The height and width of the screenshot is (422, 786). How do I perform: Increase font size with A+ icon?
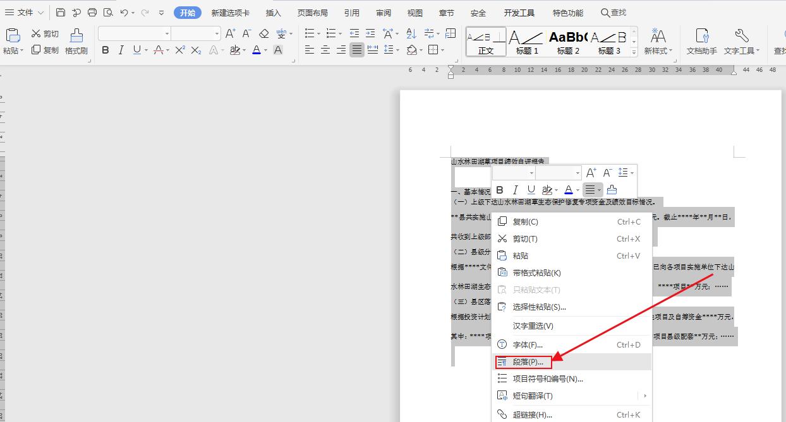coord(231,33)
